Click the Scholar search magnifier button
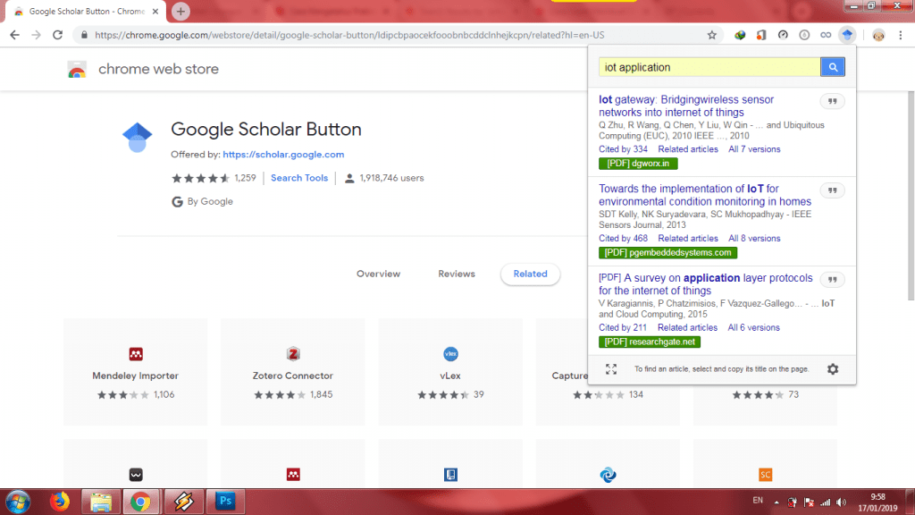This screenshot has width=915, height=515. click(833, 67)
